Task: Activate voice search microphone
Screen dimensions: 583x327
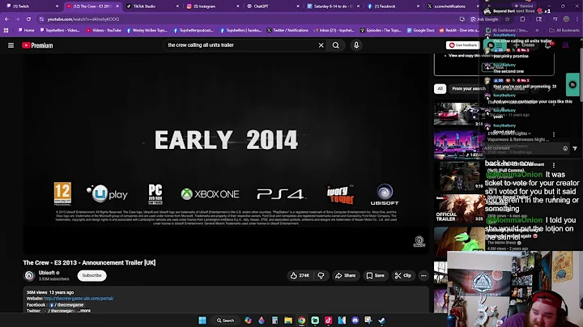Action: [x=356, y=45]
